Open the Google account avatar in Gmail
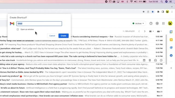Image resolution: width=175 pixels, height=98 pixels. tap(170, 23)
